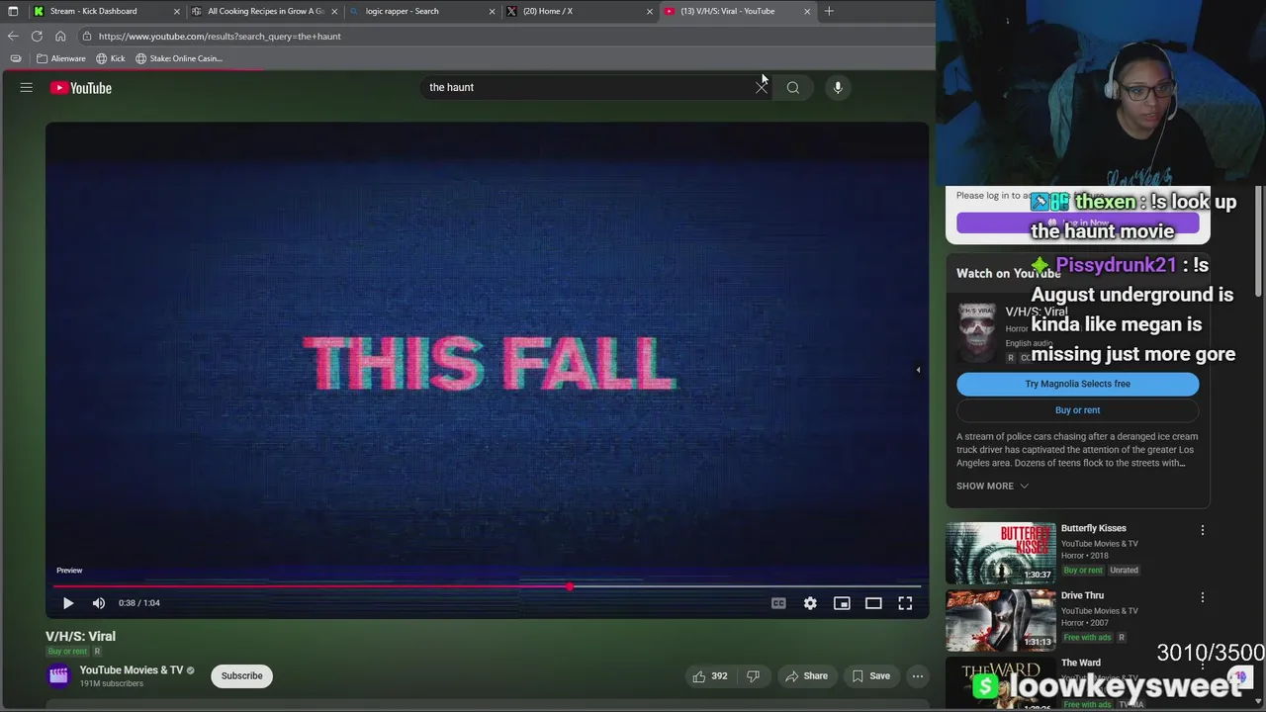
Task: Open the player settings gear
Action: click(x=810, y=603)
